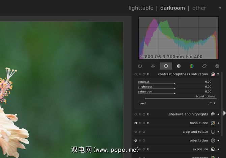
Task: Open the effects group icon
Action: pos(217,66)
